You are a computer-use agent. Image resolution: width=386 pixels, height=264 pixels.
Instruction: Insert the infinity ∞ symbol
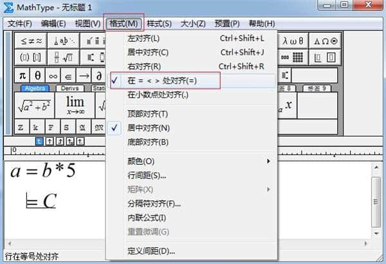point(53,75)
